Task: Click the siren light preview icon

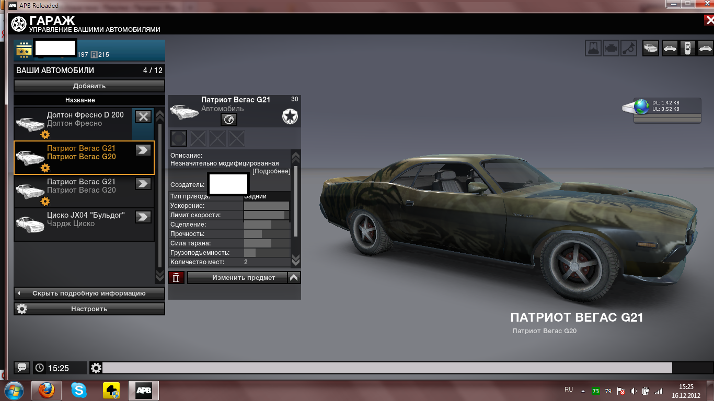Action: coord(593,48)
